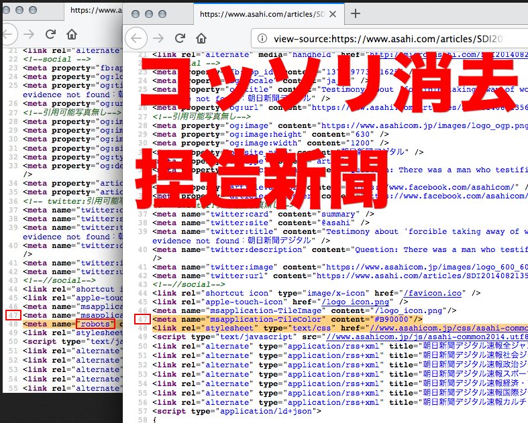Click the "<!--//social-->" comment in front window

(189, 284)
